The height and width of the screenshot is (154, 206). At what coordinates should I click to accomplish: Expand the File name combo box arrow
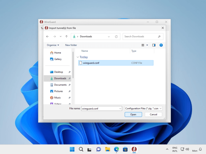click(x=120, y=109)
